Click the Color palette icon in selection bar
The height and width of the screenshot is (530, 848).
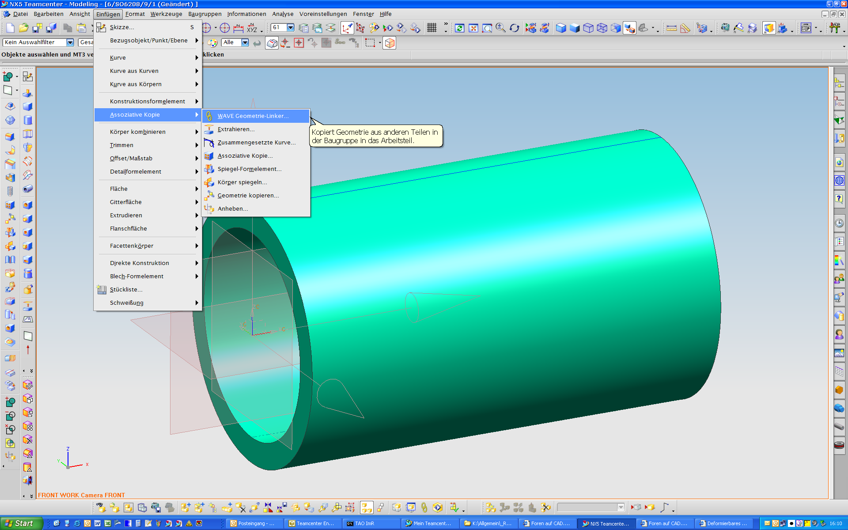tap(212, 43)
